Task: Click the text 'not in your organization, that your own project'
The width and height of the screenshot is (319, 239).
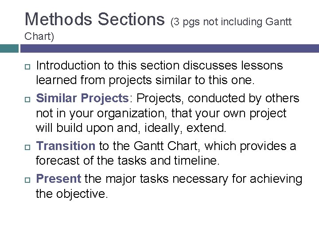Action: point(161,113)
